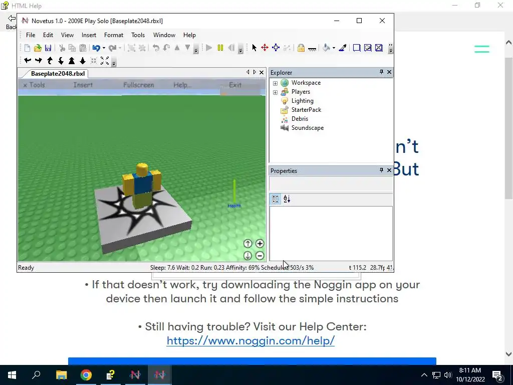Open the paint bucket color dropdown arrow
This screenshot has height=385, width=513.
[x=334, y=48]
